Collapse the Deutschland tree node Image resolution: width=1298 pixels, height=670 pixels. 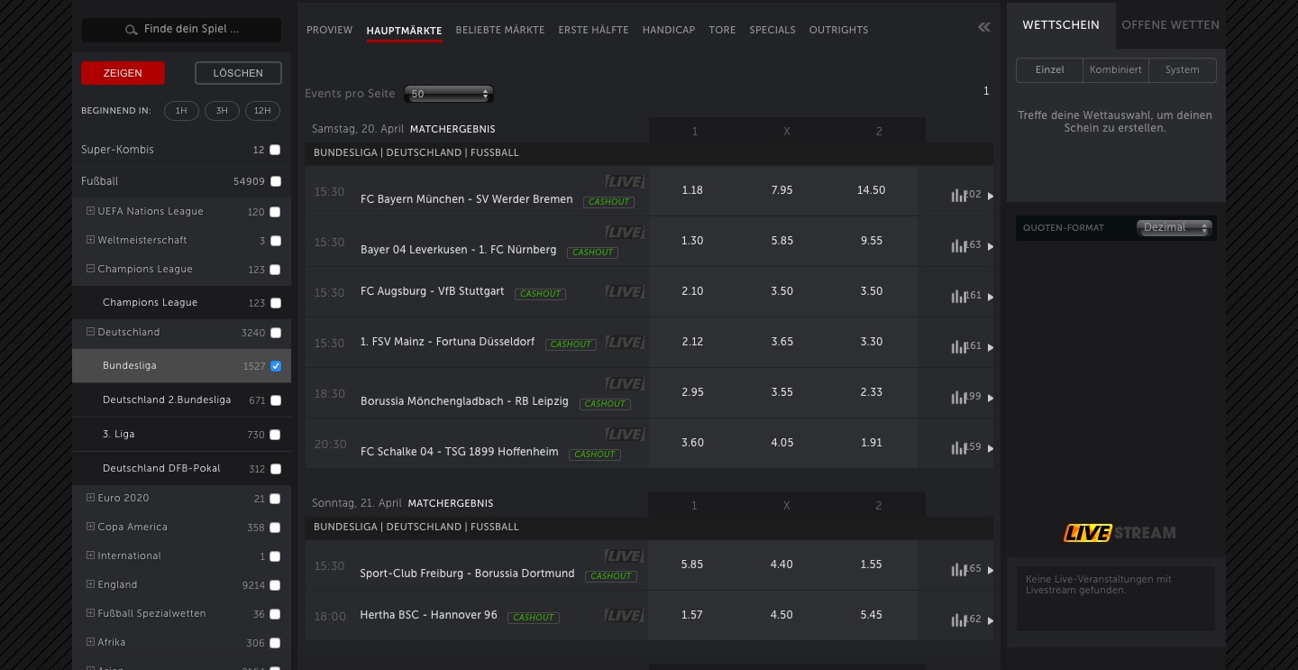click(x=90, y=332)
